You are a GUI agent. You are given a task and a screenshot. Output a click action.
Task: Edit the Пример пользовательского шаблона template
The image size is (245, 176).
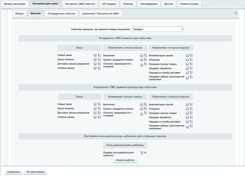(x=142, y=153)
